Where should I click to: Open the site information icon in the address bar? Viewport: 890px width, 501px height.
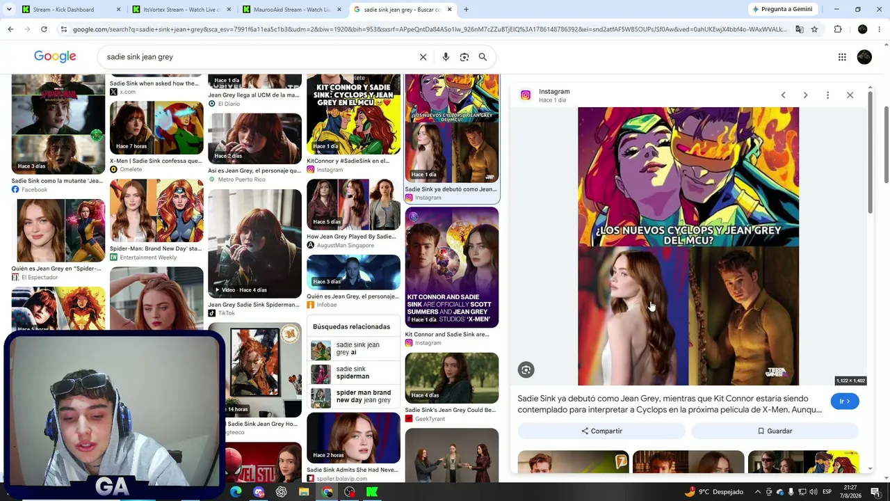(x=63, y=29)
